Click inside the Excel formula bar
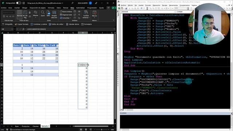Image resolution: width=233 pixels, height=131 pixels. [70, 29]
